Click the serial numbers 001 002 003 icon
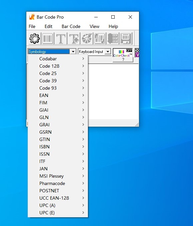The image size is (193, 226). tap(113, 38)
